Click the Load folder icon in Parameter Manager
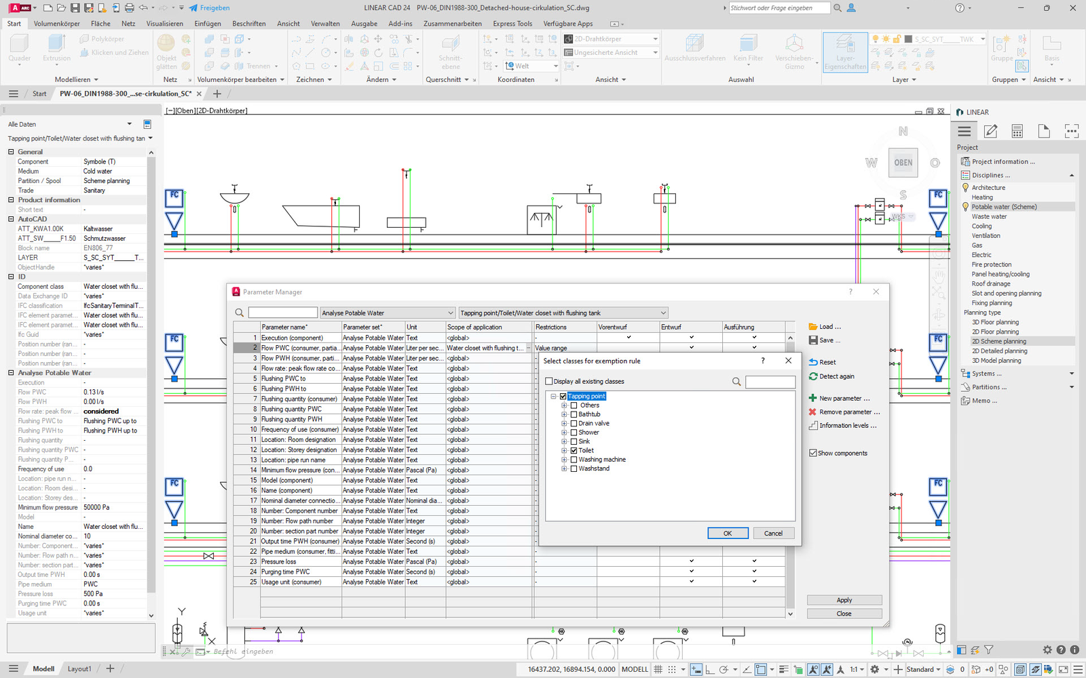 point(813,327)
